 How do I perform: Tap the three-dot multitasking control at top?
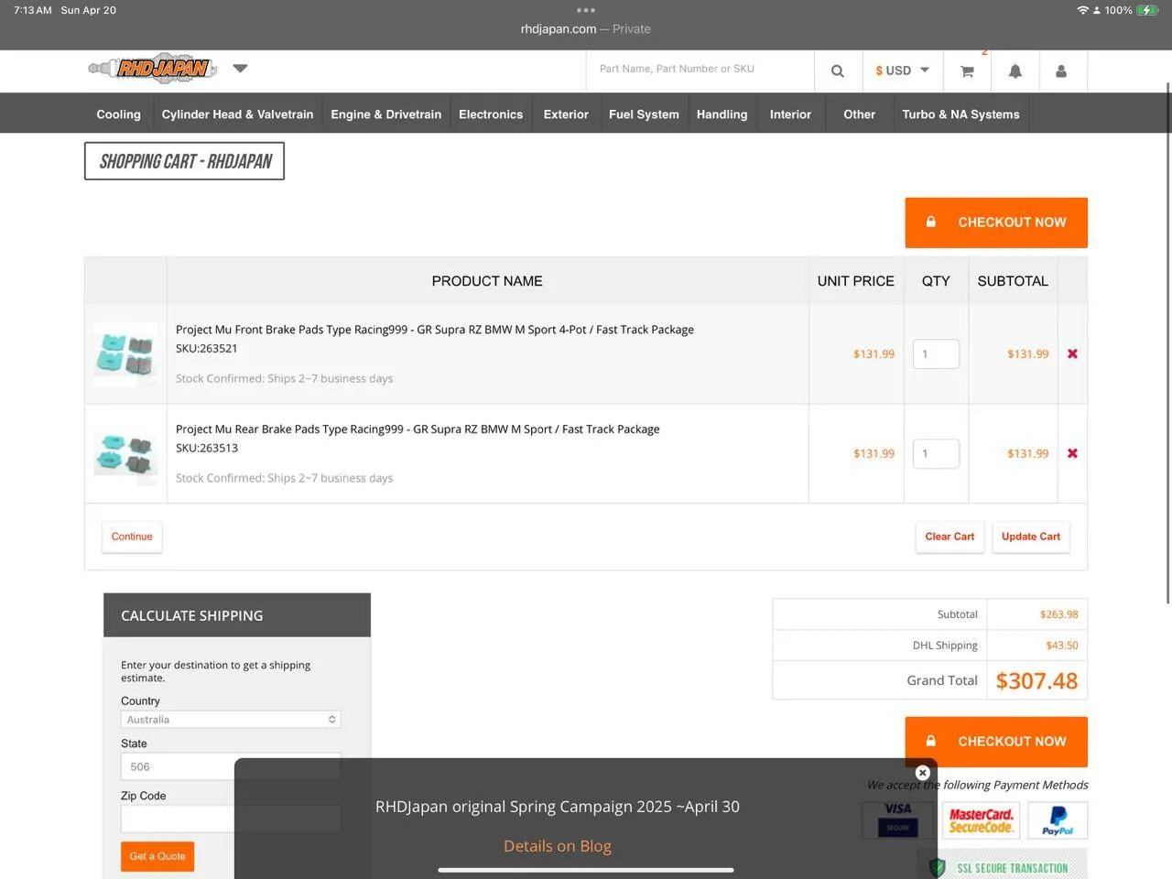click(586, 10)
